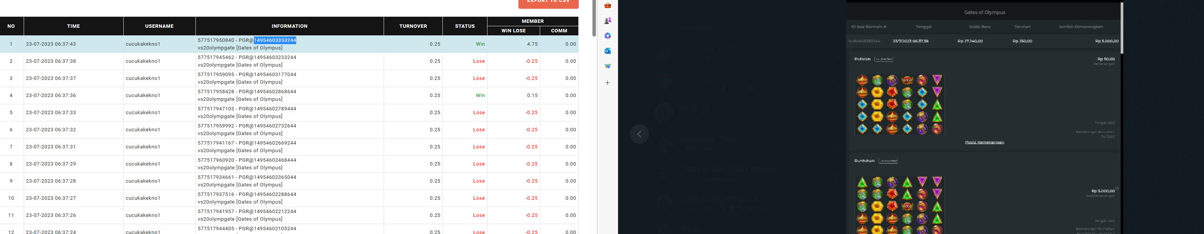
Task: Select highlighted transaction ID 14954603353244
Action: tap(275, 40)
